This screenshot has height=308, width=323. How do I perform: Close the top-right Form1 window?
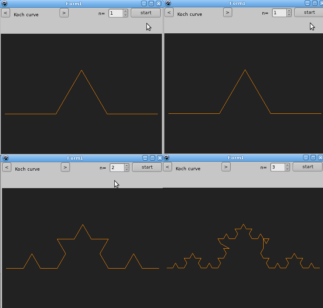coord(321,3)
